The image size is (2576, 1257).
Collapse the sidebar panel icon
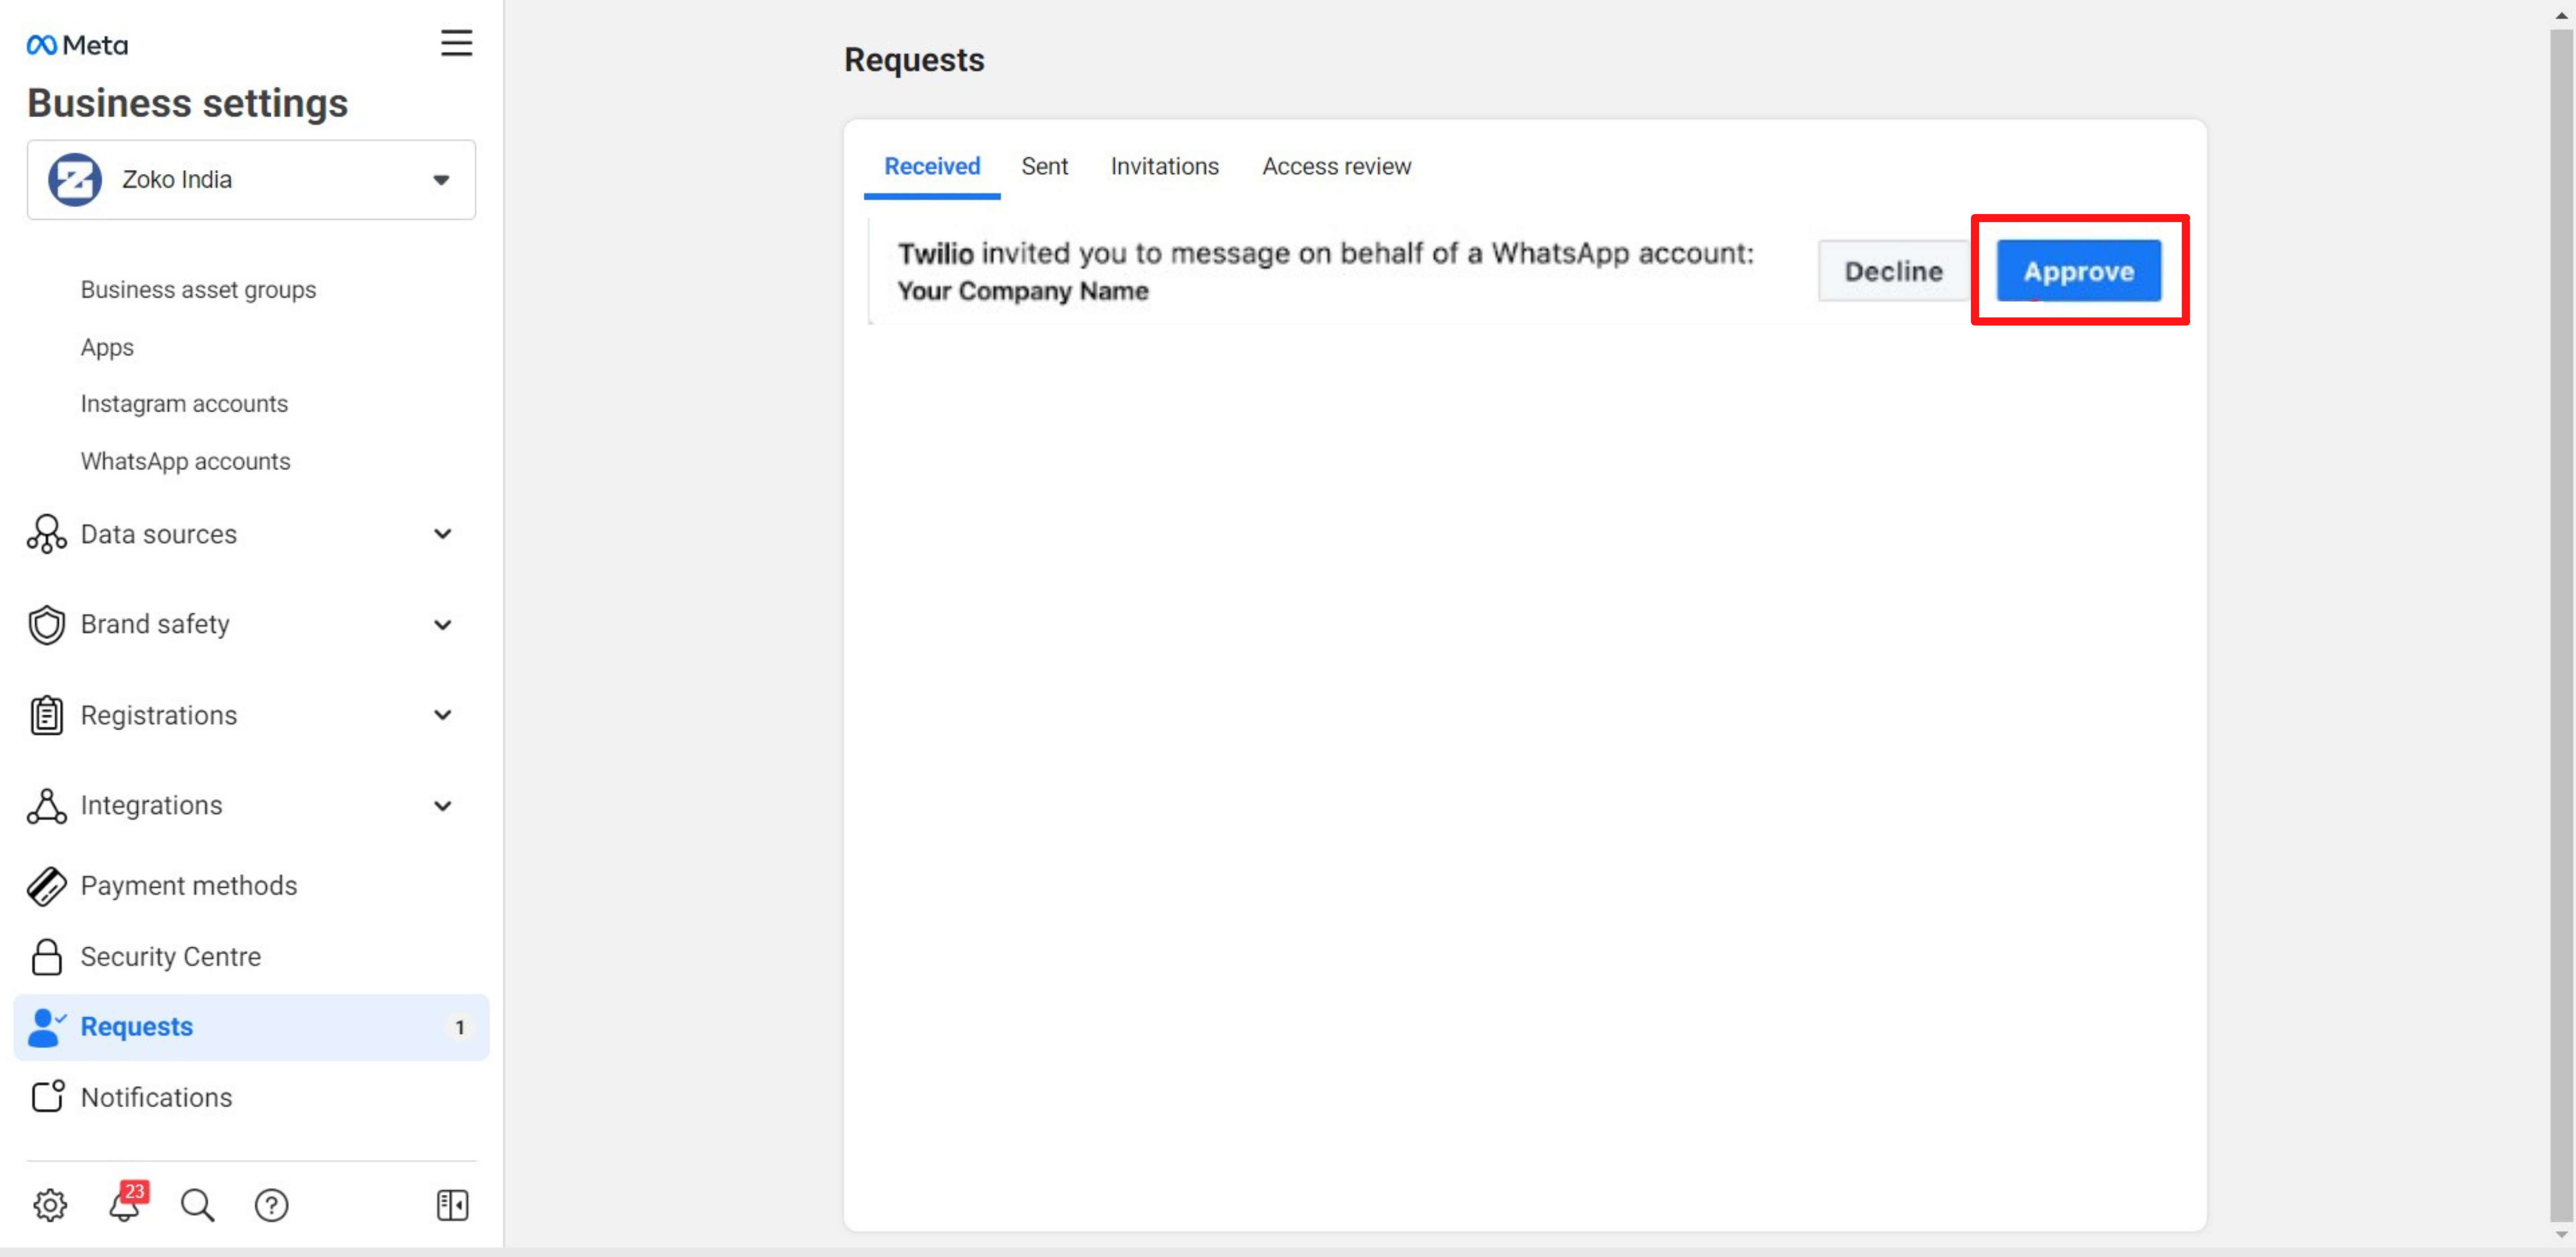click(453, 1205)
